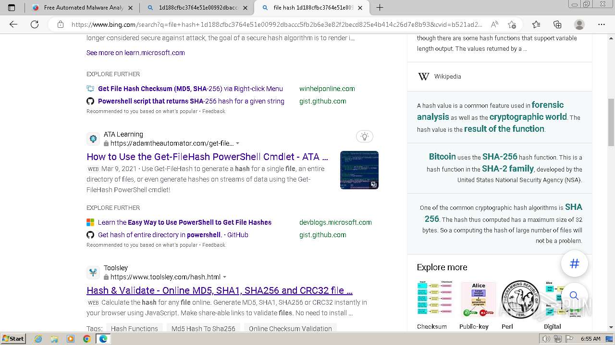Image resolution: width=615 pixels, height=345 pixels.
Task: Open the tab actions menu icon
Action: (x=12, y=8)
